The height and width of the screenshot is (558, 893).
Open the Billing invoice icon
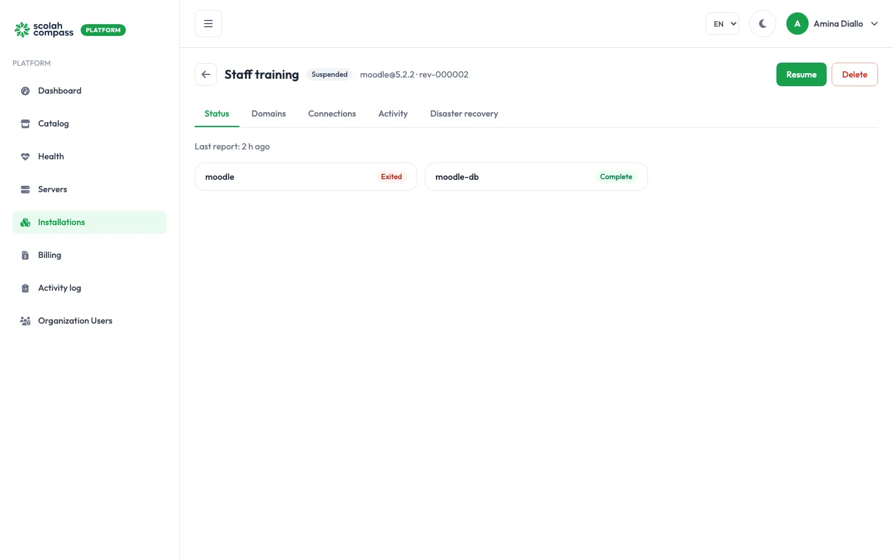(x=25, y=255)
